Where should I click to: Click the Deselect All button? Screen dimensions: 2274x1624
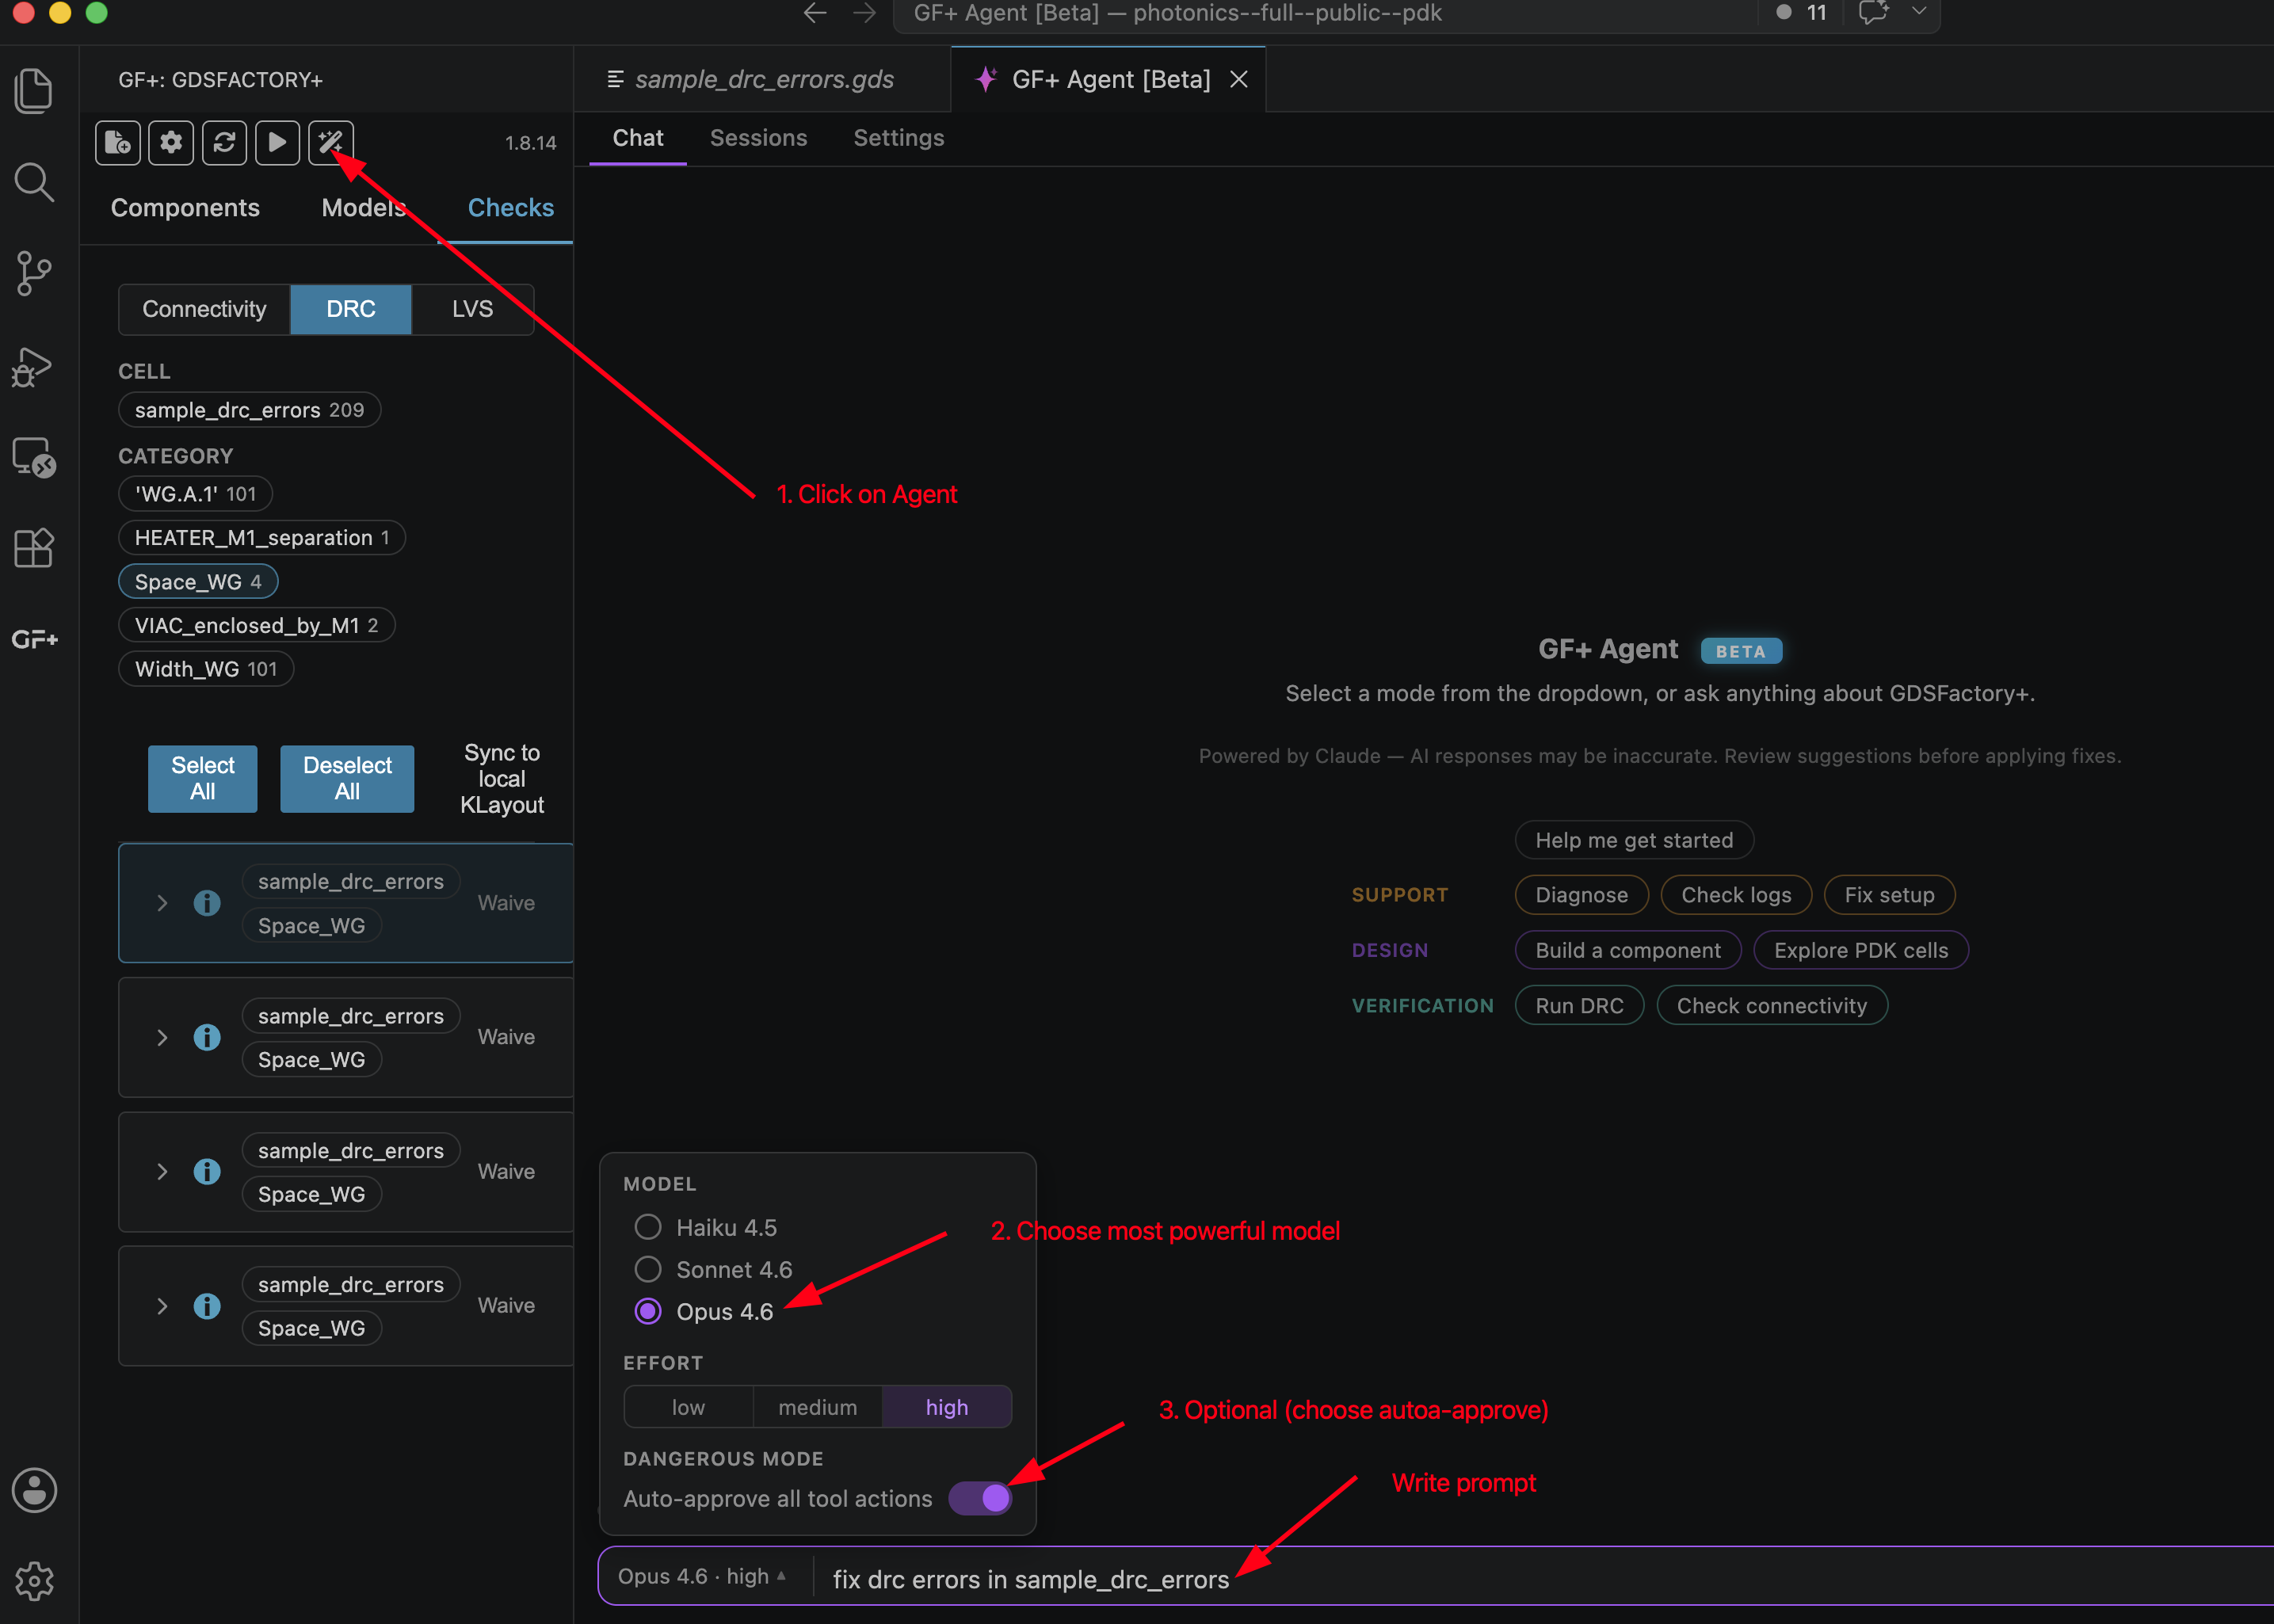pyautogui.click(x=347, y=778)
